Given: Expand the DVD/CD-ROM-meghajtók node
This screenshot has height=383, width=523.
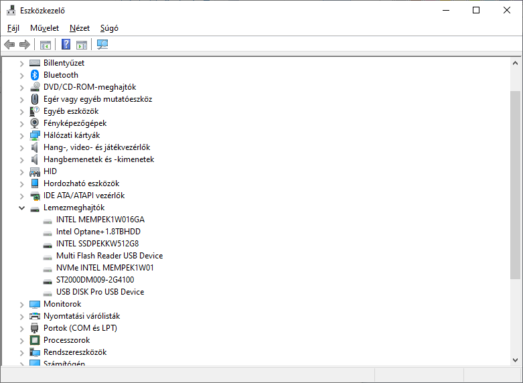Looking at the screenshot, I should 21,88.
